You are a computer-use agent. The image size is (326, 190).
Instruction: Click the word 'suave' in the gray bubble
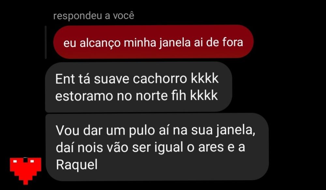coord(111,79)
